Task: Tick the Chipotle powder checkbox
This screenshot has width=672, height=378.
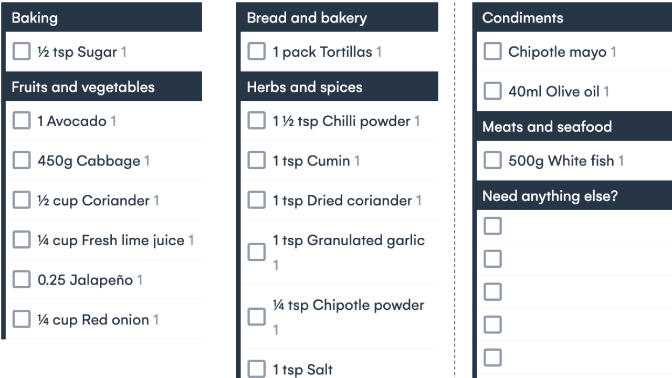Action: click(x=257, y=317)
